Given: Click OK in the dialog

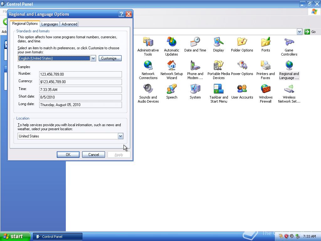Looking at the screenshot, I should [x=68, y=154].
